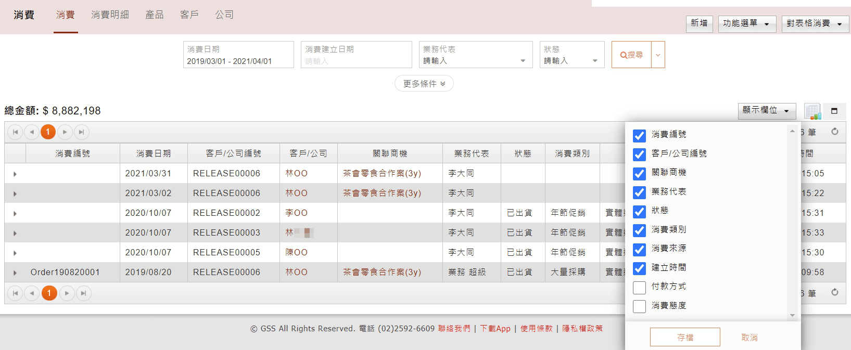Enable the 消費態度 column checkbox
This screenshot has width=851, height=350.
(x=639, y=306)
